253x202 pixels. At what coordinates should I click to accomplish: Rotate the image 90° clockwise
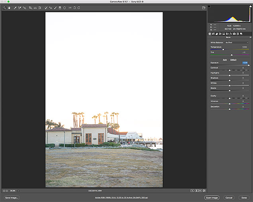pyautogui.click(x=78, y=8)
